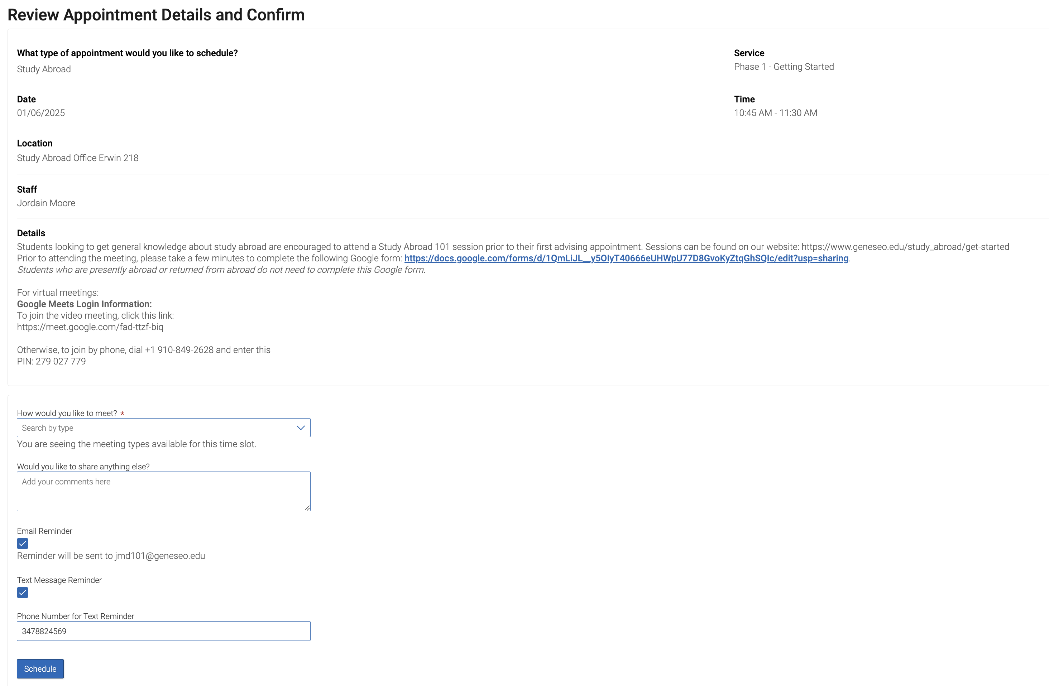Click the 'Phone Number for Text Reminder' label
Screen dimensions: 1049x686
click(75, 616)
